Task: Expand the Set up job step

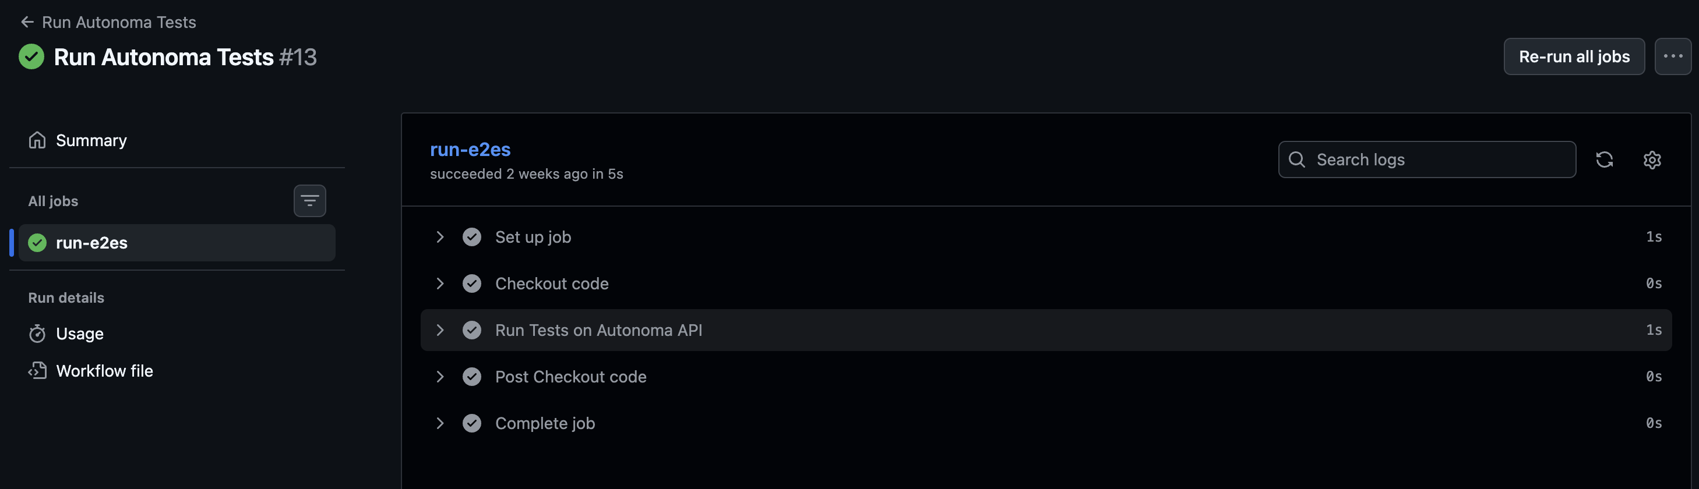Action: pyautogui.click(x=440, y=236)
